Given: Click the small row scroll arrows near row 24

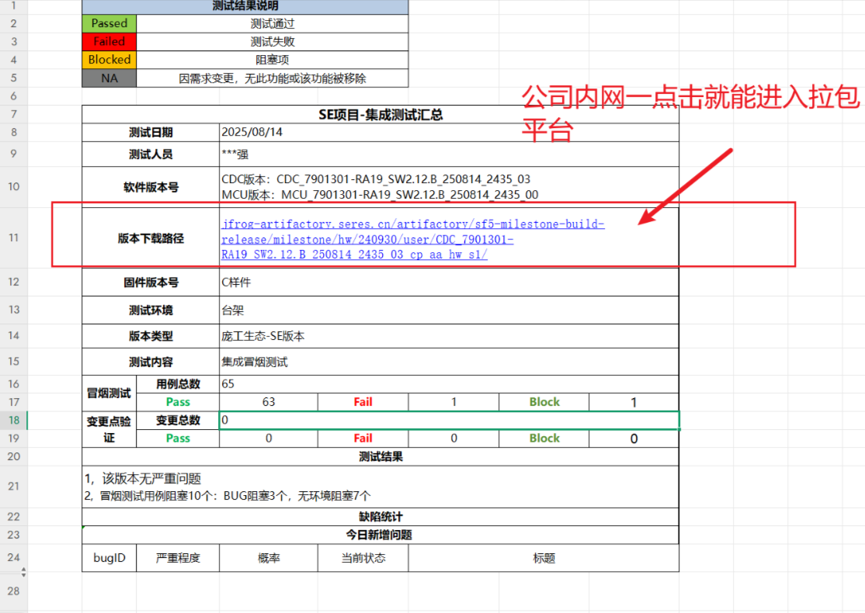Looking at the screenshot, I should [x=23, y=572].
